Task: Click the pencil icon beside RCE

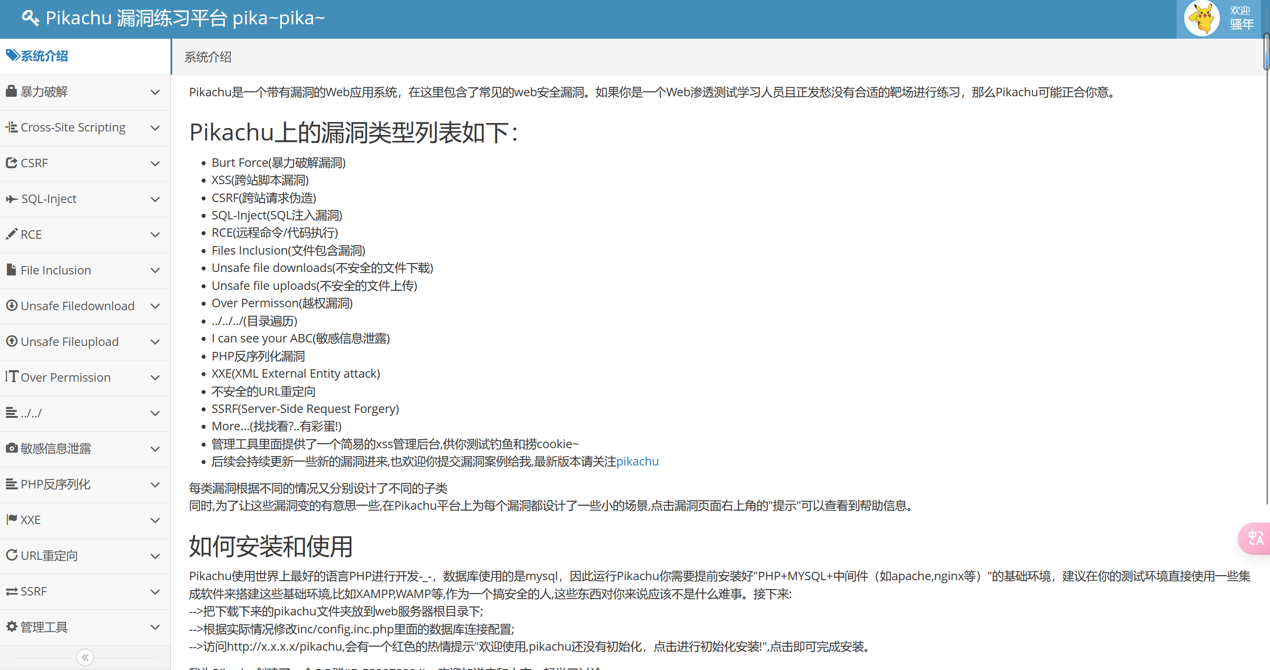Action: click(11, 234)
